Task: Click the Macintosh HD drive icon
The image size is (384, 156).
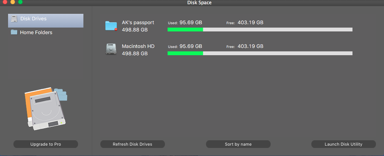Action: [x=111, y=49]
